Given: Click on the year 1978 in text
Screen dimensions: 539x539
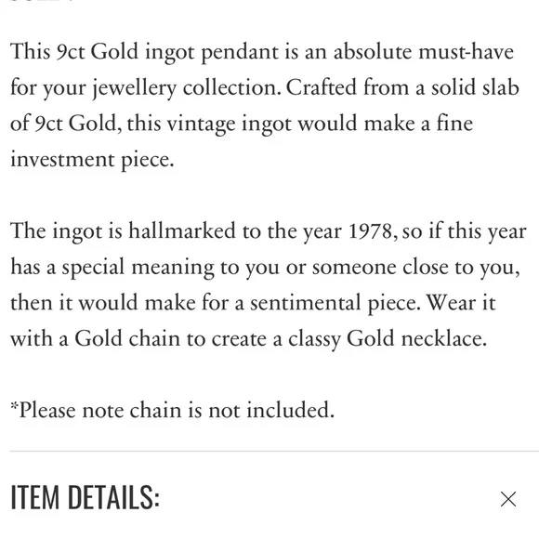Looking at the screenshot, I should point(370,231).
